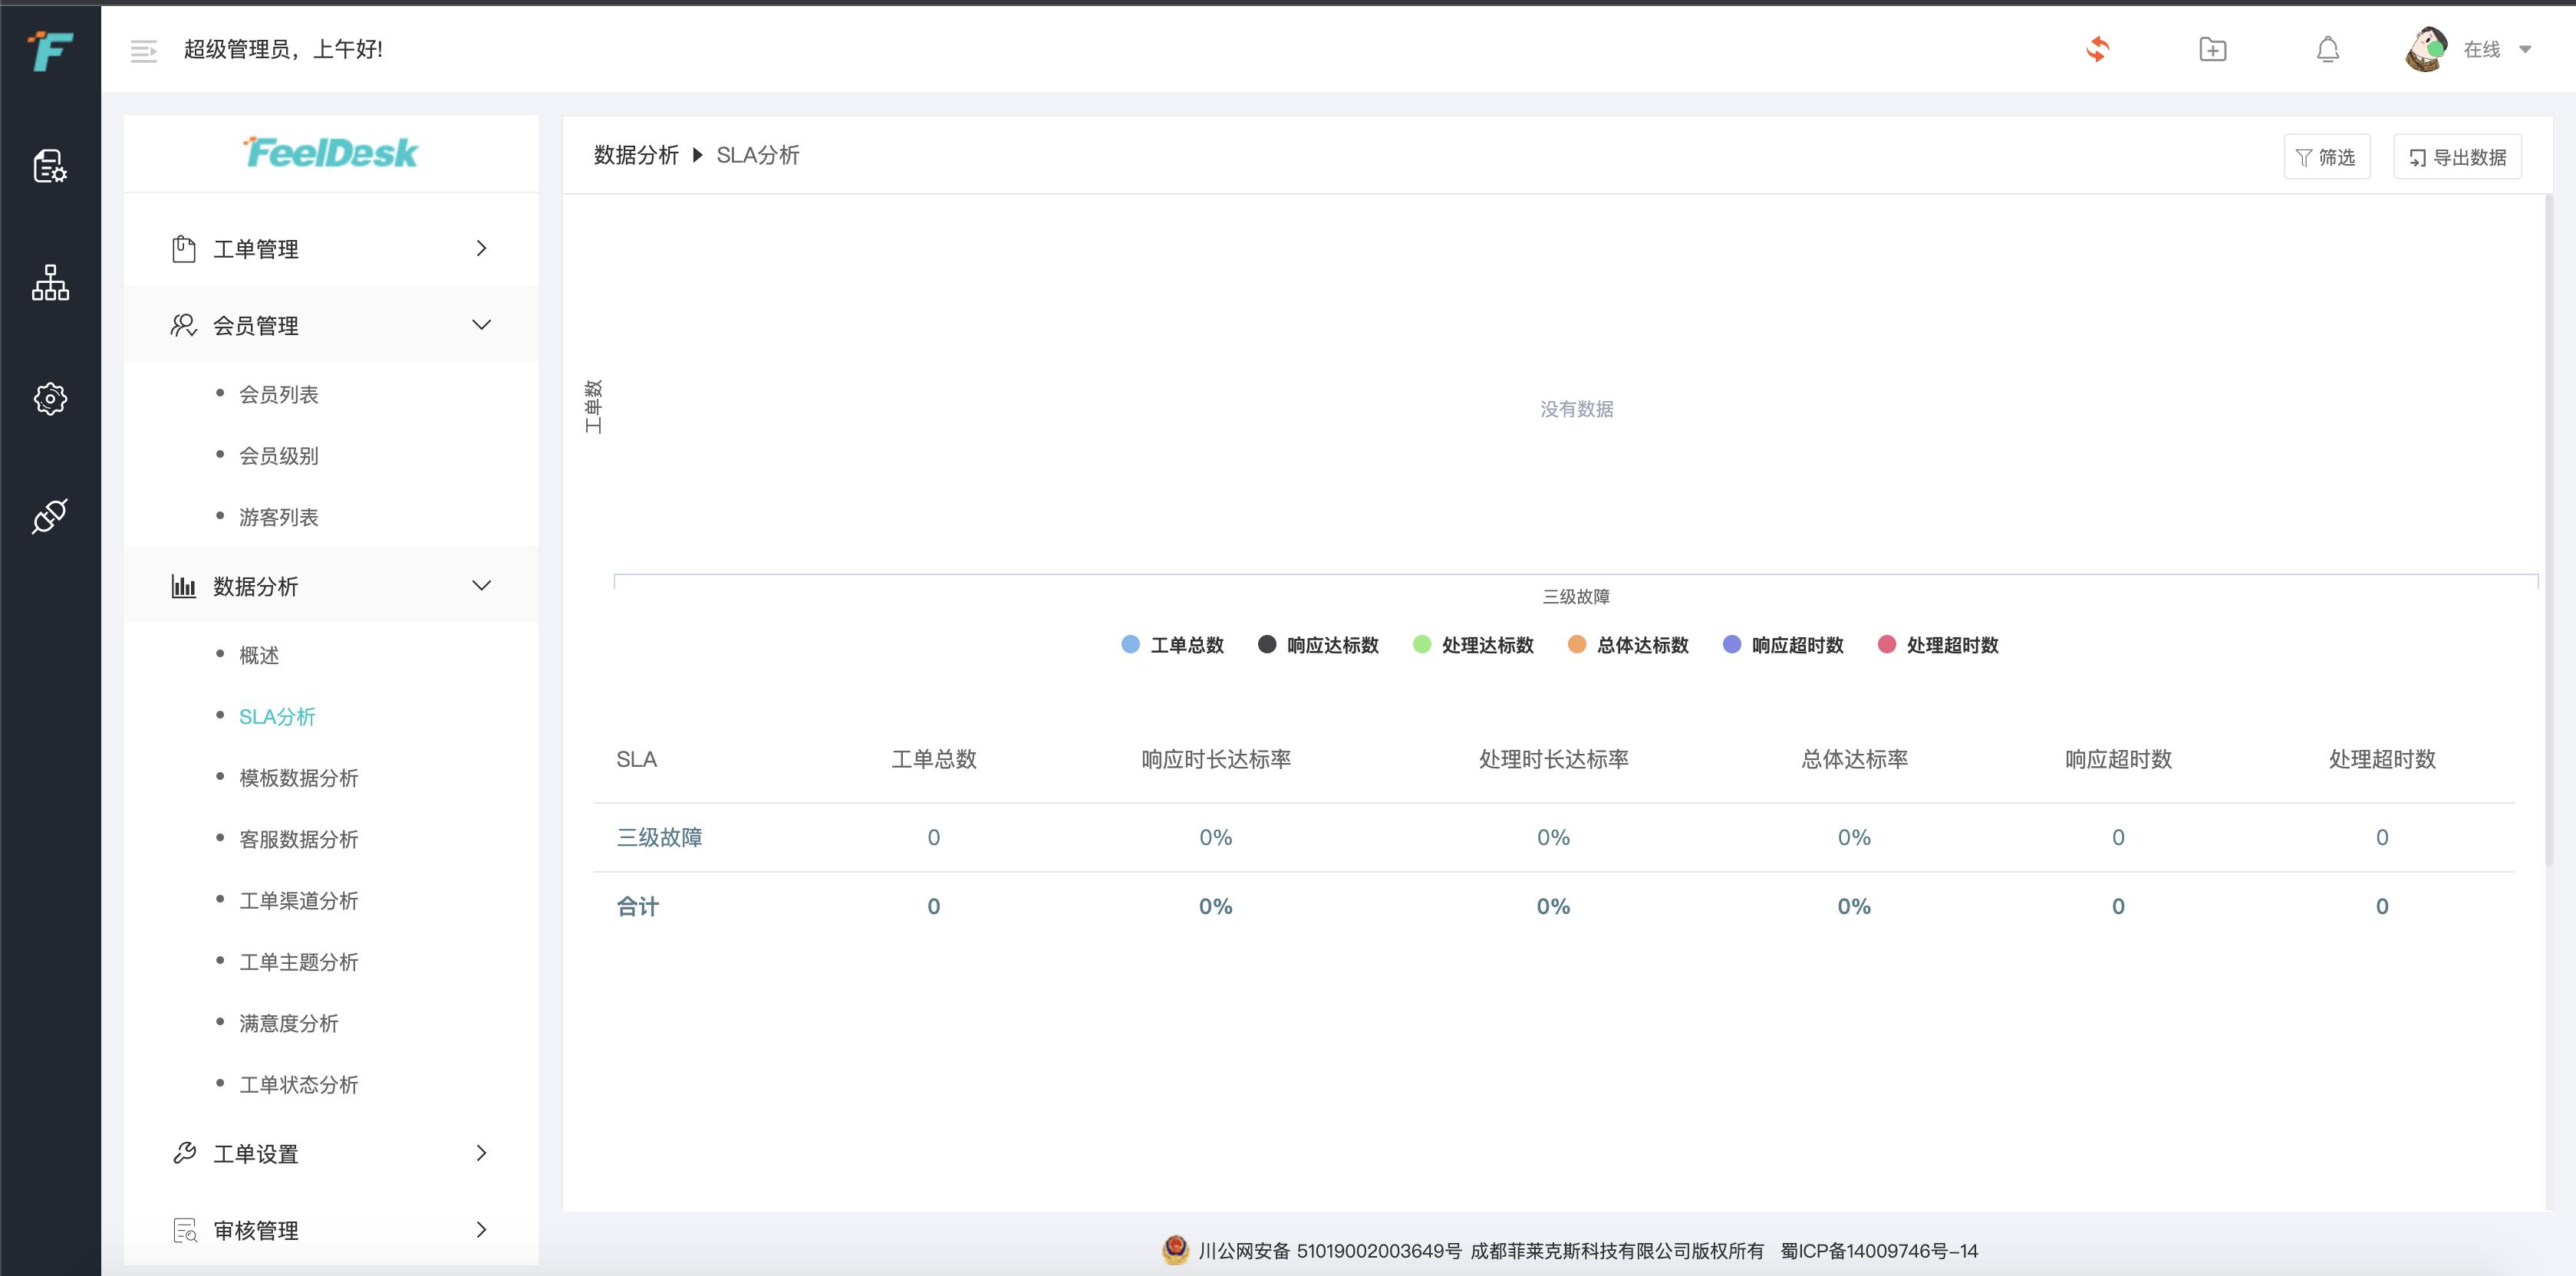Open the plugin/integration icon in dark sidebar
The height and width of the screenshot is (1276, 2576).
pos(49,514)
